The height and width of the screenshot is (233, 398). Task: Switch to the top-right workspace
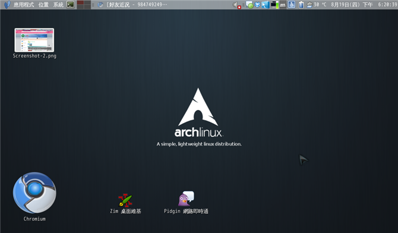pos(87,2)
